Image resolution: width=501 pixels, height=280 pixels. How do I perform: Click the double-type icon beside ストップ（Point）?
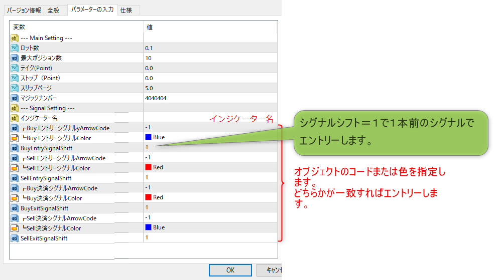[x=14, y=78]
